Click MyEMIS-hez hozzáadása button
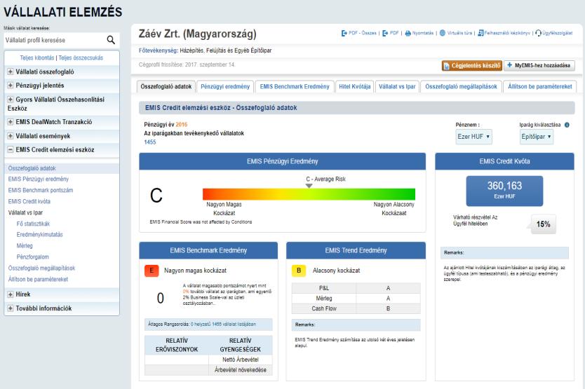This screenshot has height=389, width=585. click(539, 66)
